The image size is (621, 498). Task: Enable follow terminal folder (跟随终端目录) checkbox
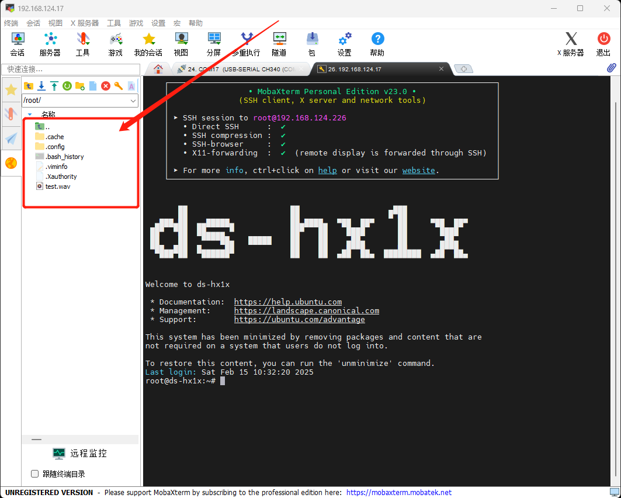pos(35,474)
